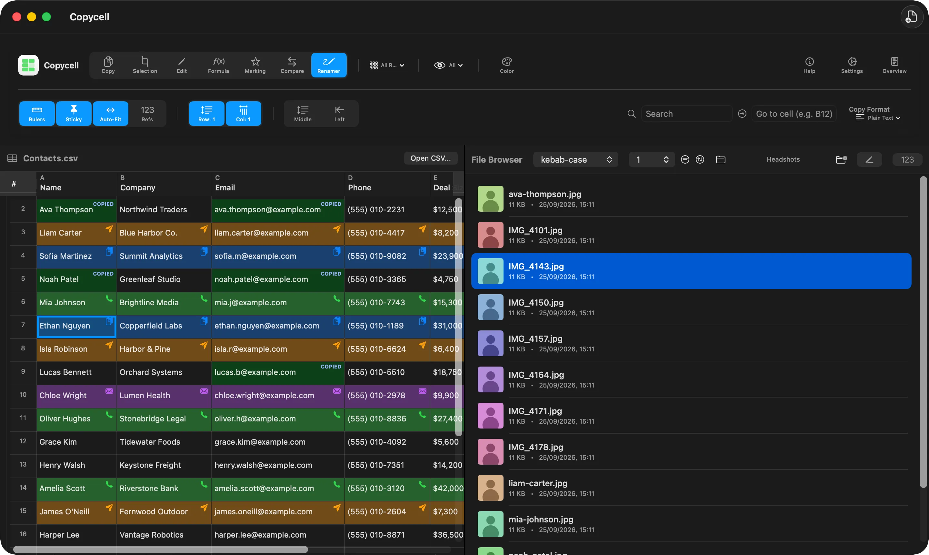Open Help from the toolbar
This screenshot has height=555, width=929.
[809, 65]
